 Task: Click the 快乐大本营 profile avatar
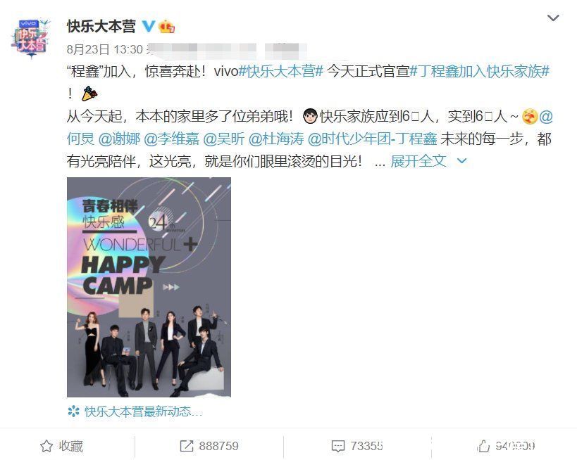[30, 39]
